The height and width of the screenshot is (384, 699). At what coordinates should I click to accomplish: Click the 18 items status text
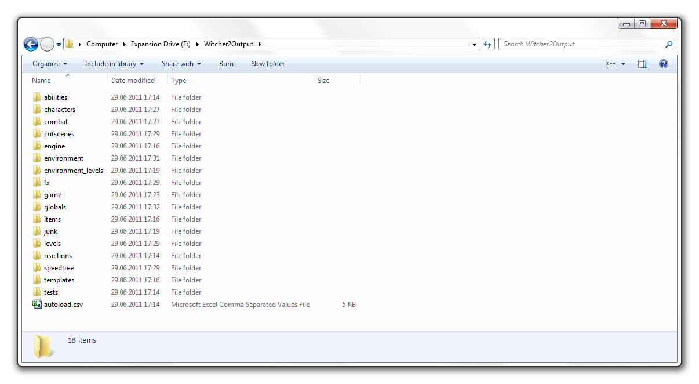point(82,340)
